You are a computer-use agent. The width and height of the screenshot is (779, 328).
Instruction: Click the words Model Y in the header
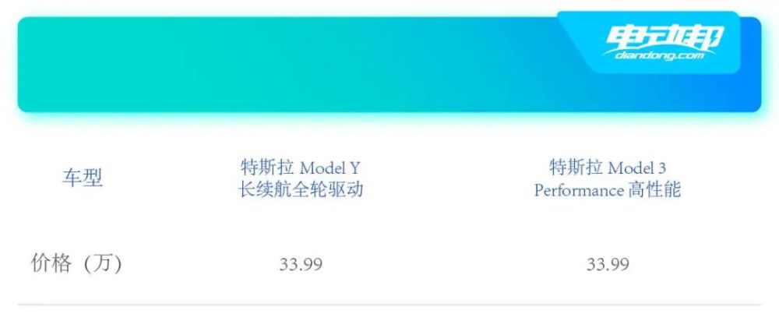click(x=331, y=168)
